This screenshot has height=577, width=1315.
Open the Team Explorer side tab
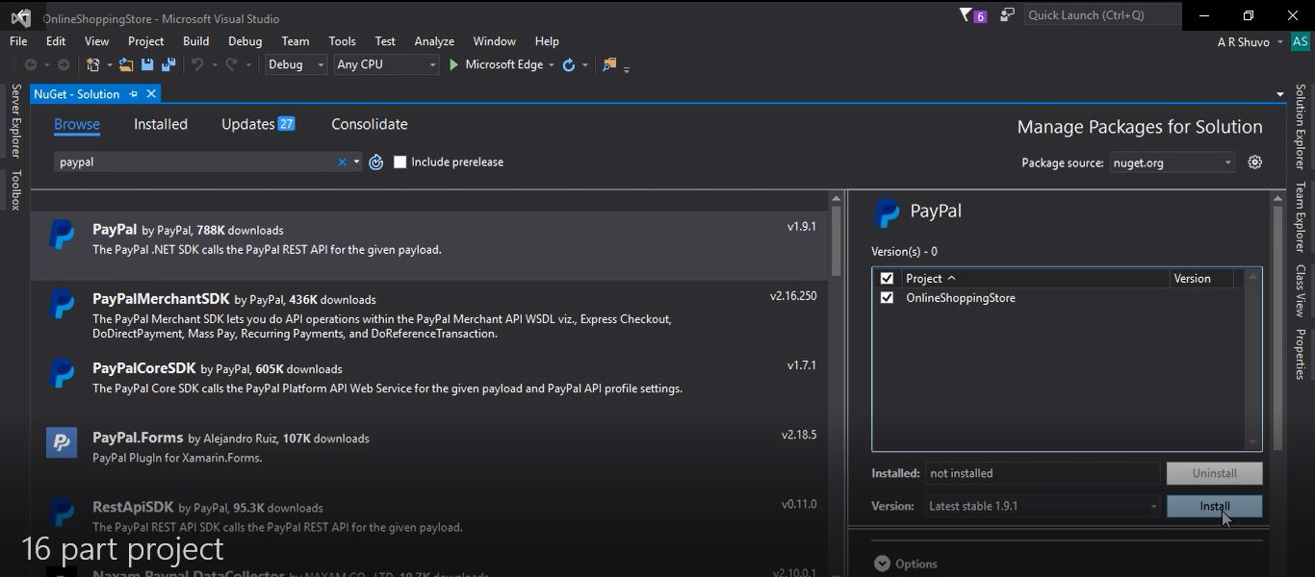(1300, 217)
